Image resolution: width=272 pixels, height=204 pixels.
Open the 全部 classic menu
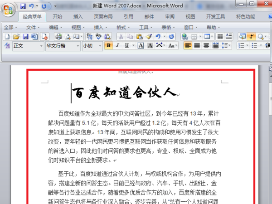pos(10,27)
